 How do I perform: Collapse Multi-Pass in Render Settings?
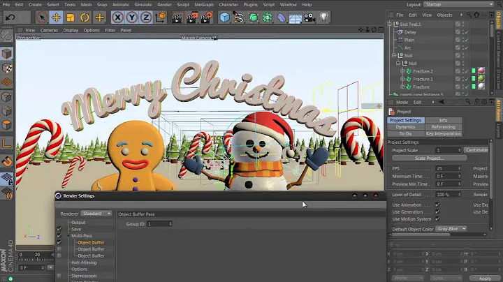69,235
